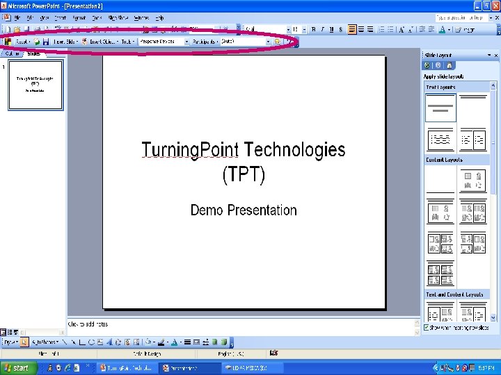Switch to Normal View icon at bottom left
This screenshot has width=501, height=375.
tap(3, 332)
